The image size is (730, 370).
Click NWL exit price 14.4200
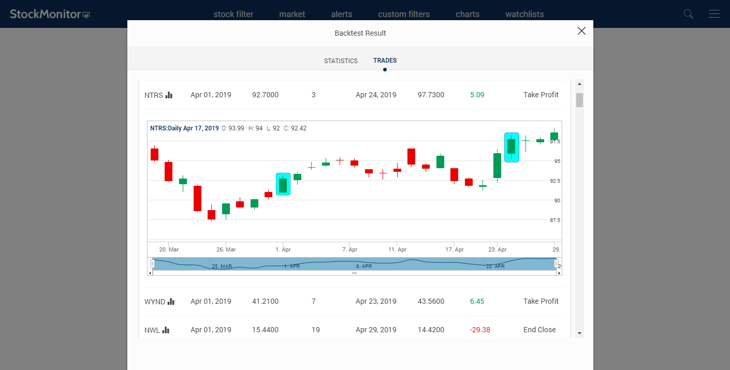coord(431,330)
